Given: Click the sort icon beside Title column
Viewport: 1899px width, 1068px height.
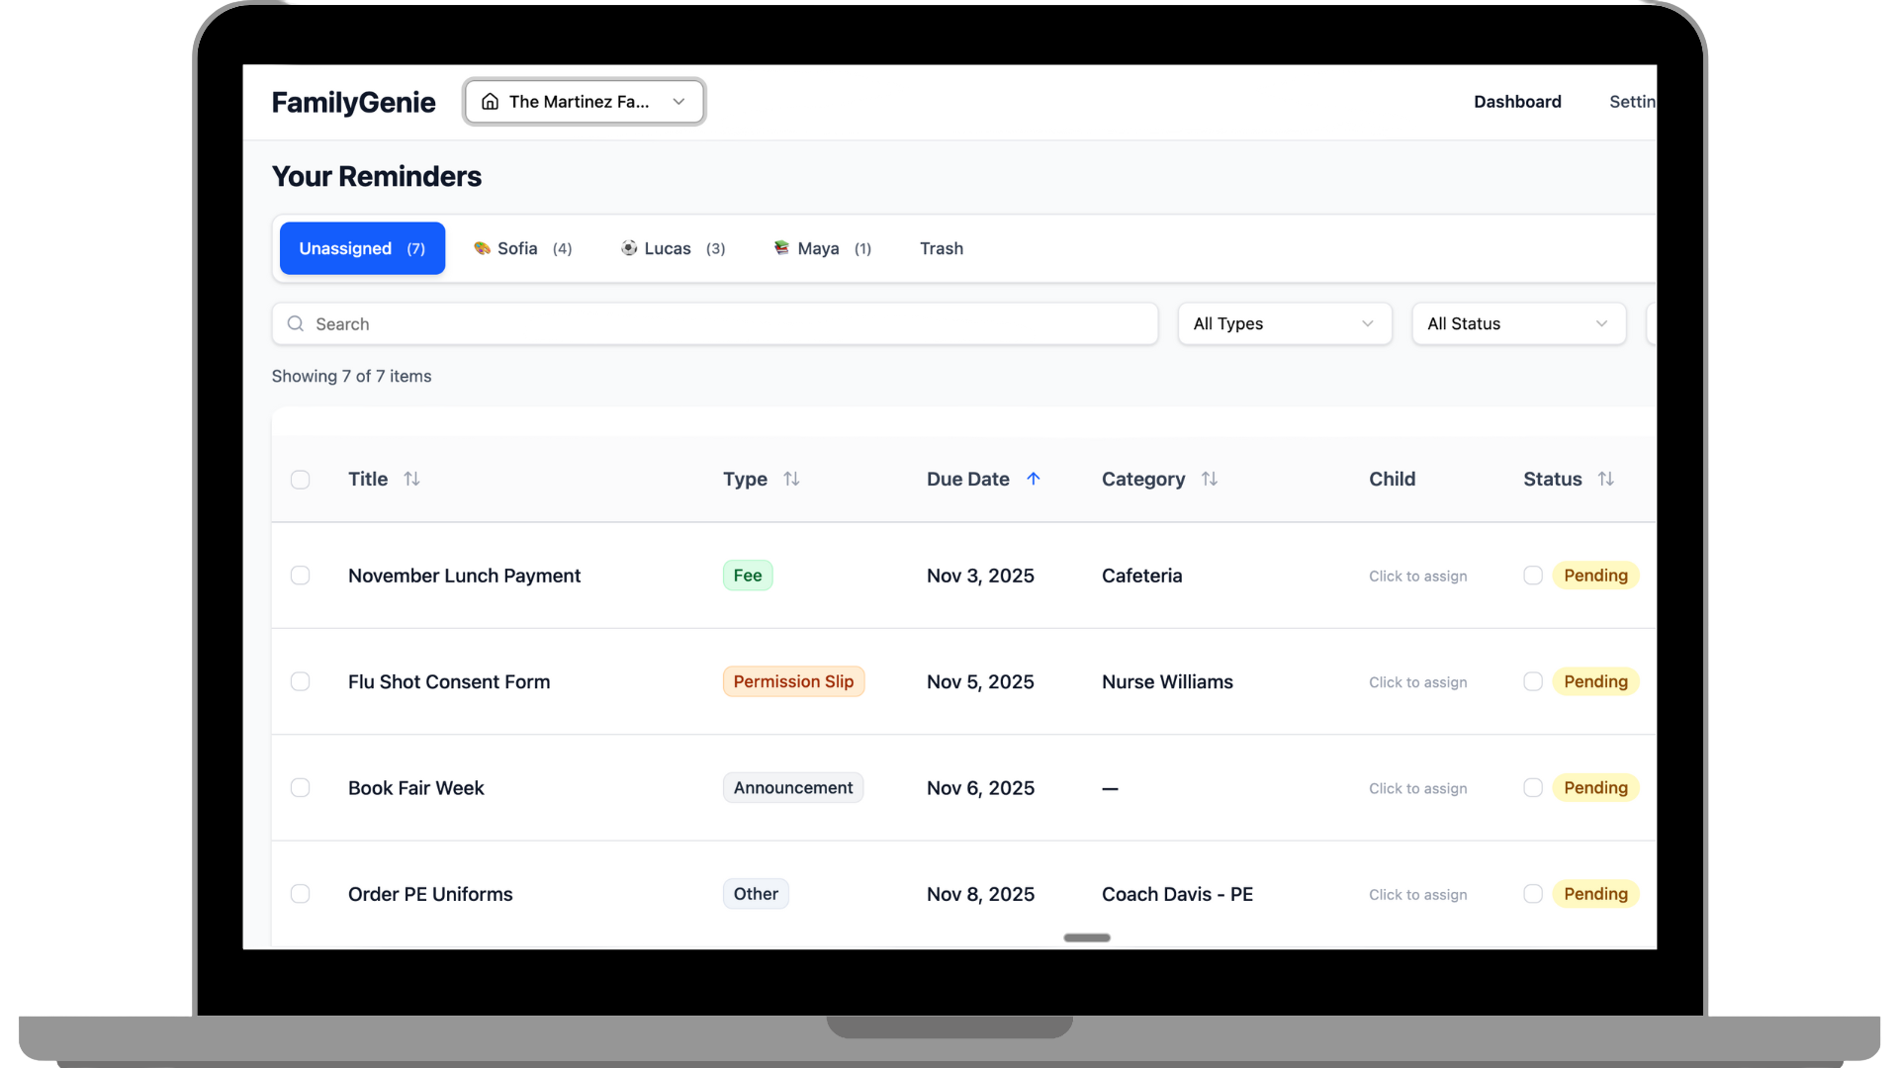Looking at the screenshot, I should 411,479.
